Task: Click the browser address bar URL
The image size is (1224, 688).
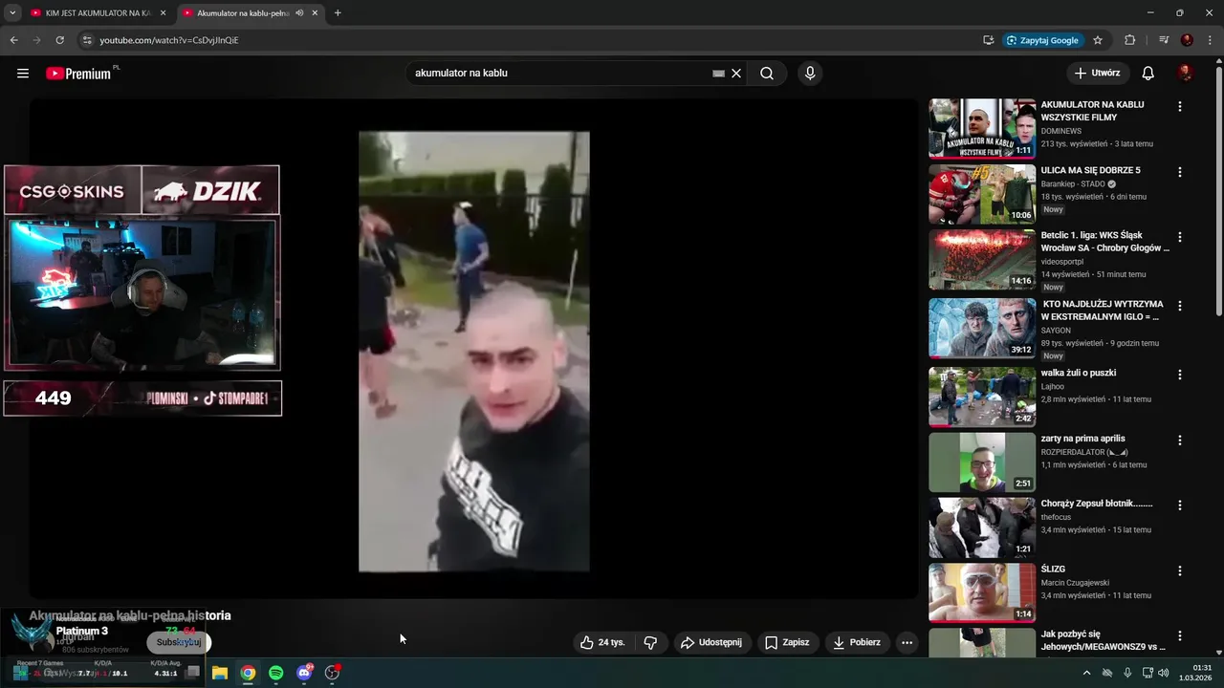Action: coord(169,40)
